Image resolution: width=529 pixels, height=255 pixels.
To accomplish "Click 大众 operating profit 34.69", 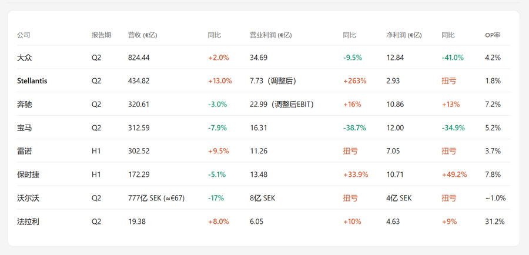I will 259,58.
